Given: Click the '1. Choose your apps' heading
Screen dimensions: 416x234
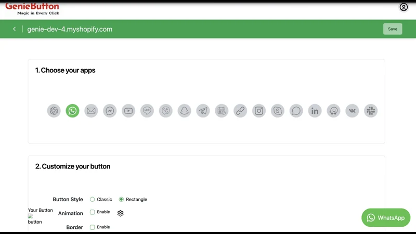Looking at the screenshot, I should click(x=66, y=70).
